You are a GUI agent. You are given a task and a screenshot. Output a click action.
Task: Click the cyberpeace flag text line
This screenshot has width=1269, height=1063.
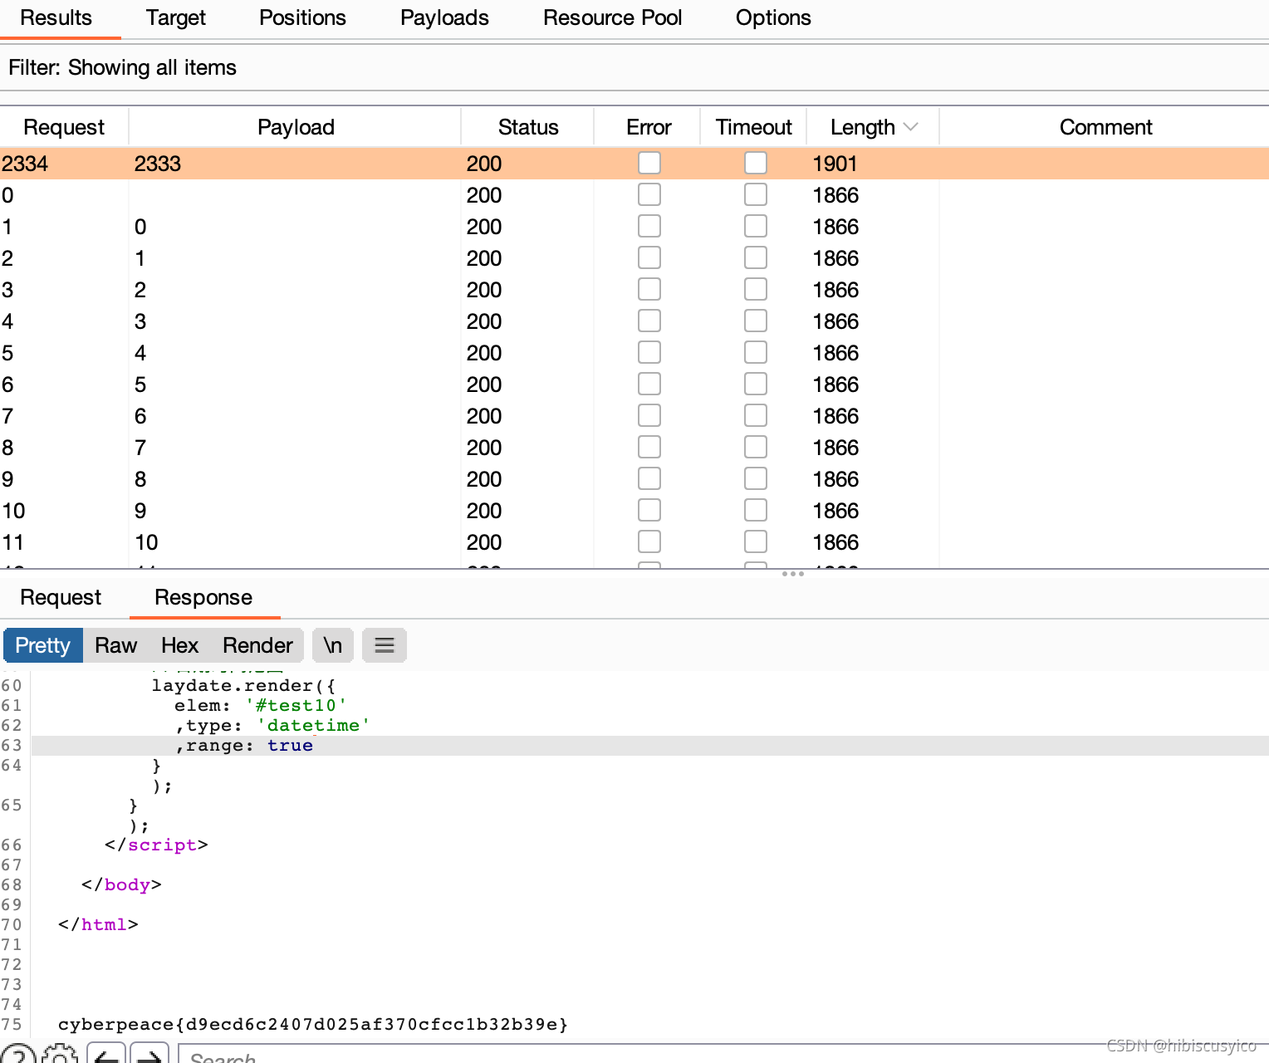point(313,1024)
